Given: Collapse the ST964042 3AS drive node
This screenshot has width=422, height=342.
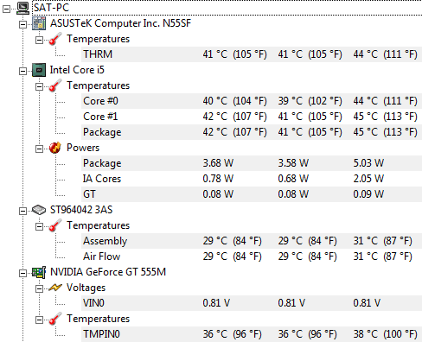Looking at the screenshot, I should (x=22, y=211).
